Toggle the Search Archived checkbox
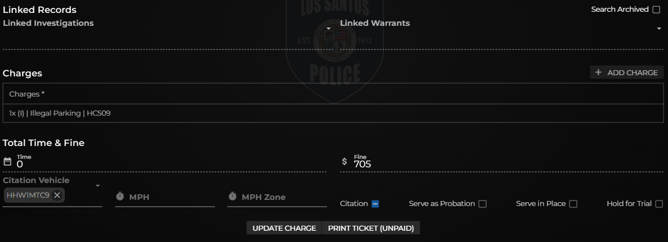This screenshot has height=242, width=668. pyautogui.click(x=656, y=10)
